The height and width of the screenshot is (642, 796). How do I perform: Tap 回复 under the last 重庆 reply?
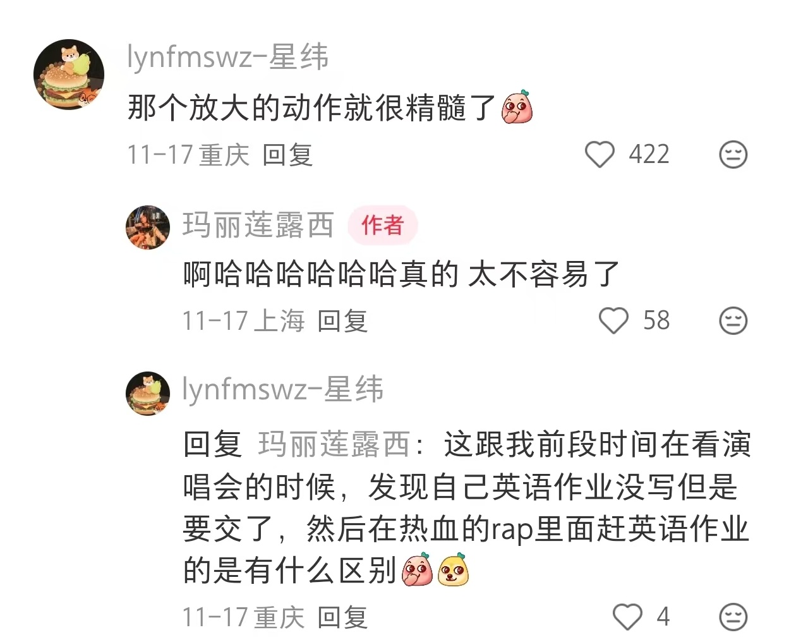(x=342, y=617)
